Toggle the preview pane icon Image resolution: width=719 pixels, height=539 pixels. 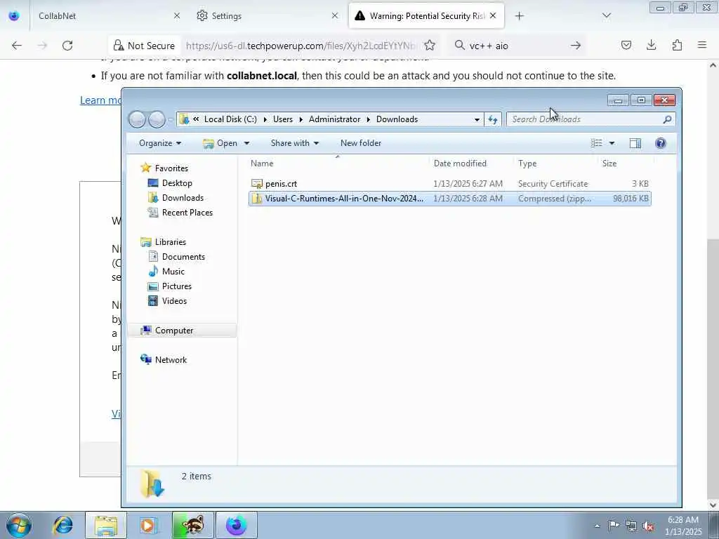[635, 143]
